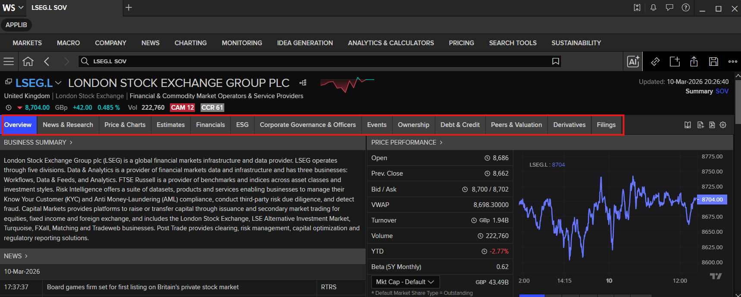
Task: Open the Analytics & Calculators menu
Action: (391, 43)
